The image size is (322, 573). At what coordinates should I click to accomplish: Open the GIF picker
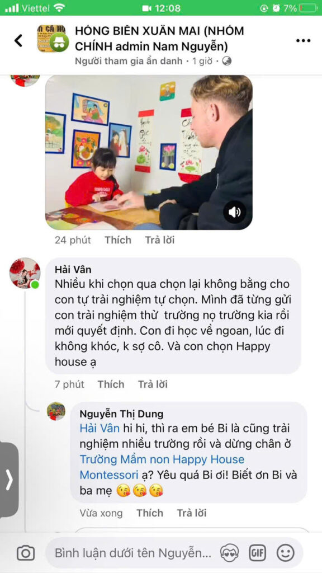(x=257, y=553)
